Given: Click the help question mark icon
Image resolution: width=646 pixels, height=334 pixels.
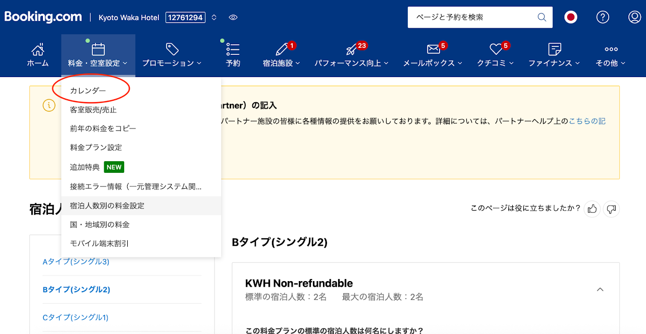Looking at the screenshot, I should (603, 17).
